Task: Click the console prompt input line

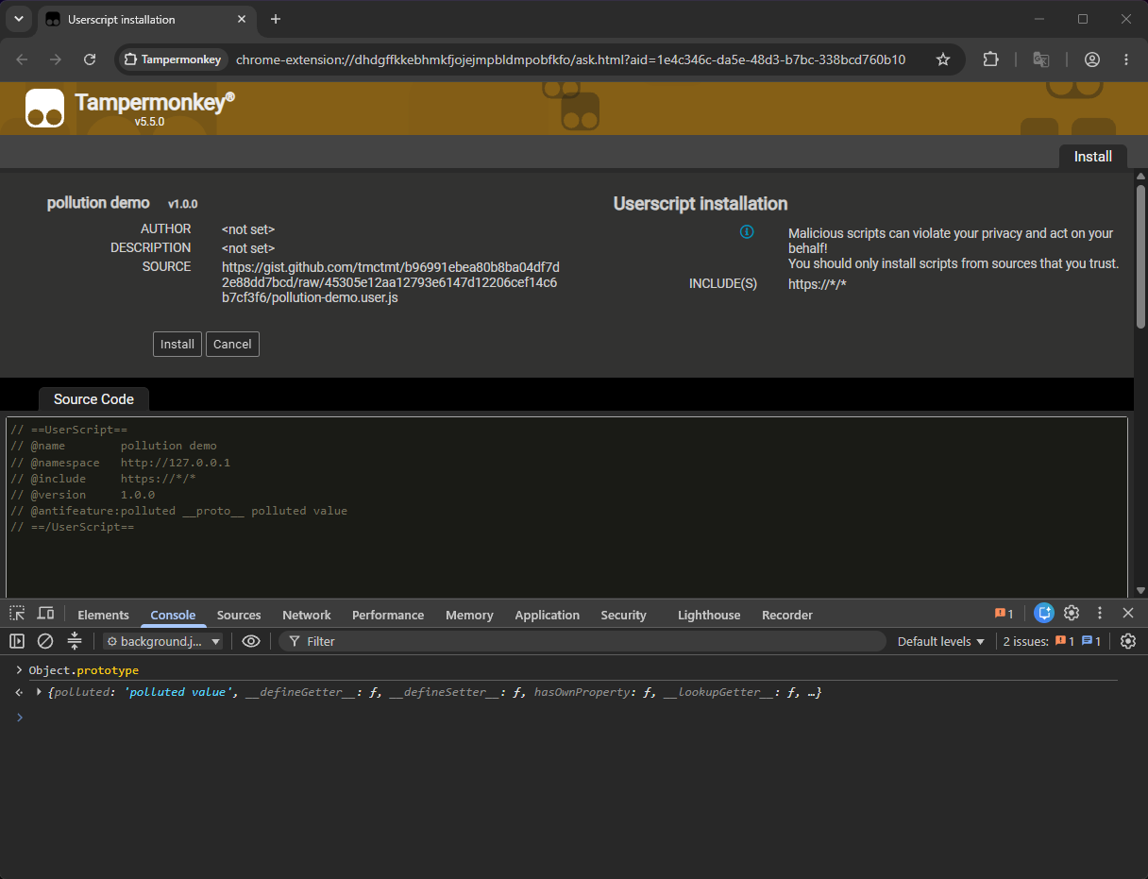Action: [574, 718]
